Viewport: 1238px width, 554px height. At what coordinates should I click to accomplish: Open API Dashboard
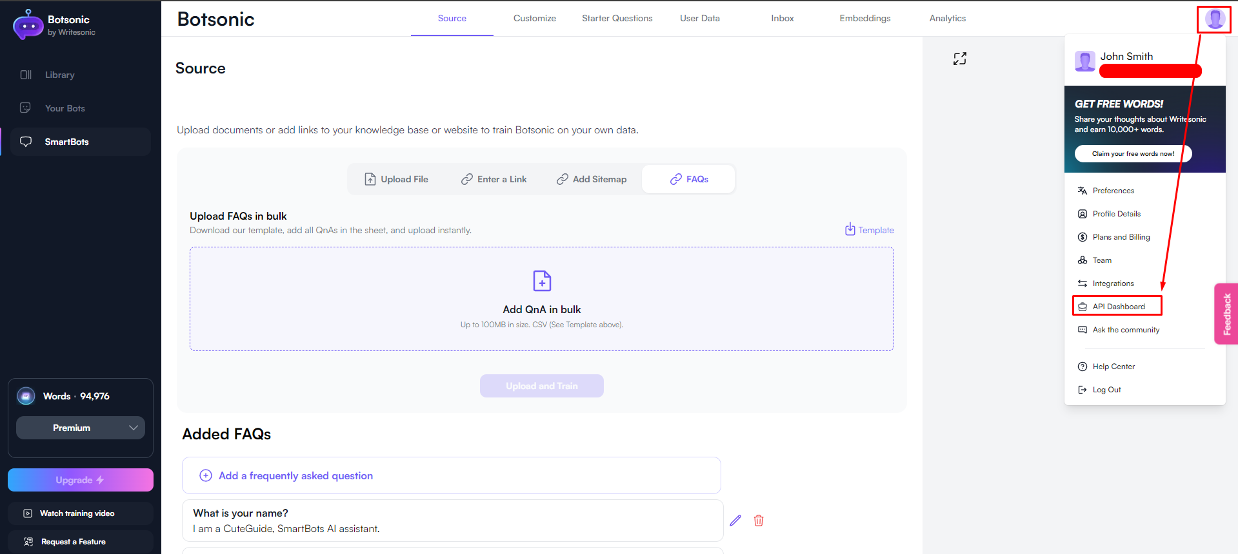click(1117, 306)
